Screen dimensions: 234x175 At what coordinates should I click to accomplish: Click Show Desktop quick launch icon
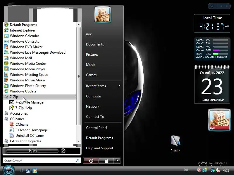[21, 170]
